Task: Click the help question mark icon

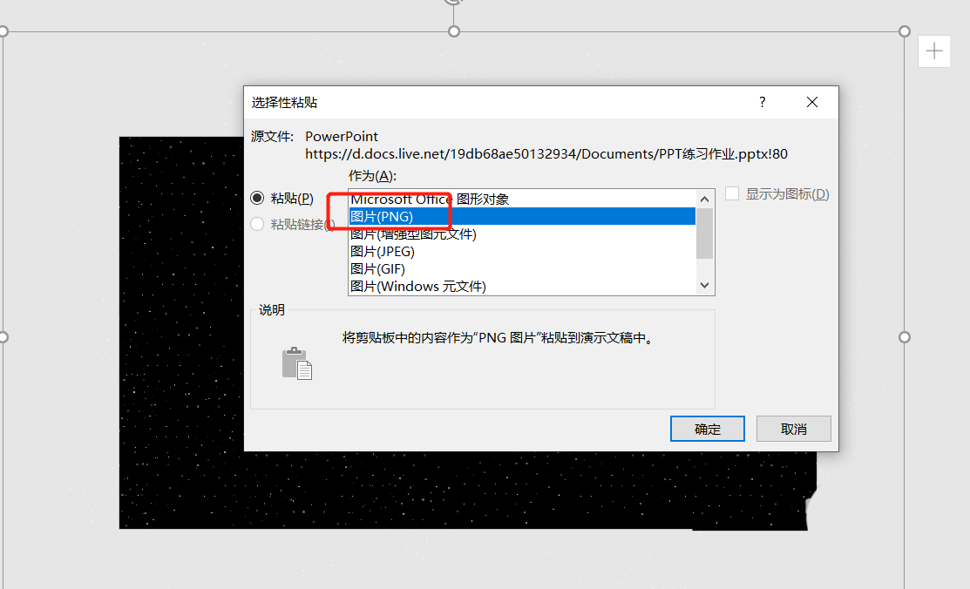Action: coord(762,102)
